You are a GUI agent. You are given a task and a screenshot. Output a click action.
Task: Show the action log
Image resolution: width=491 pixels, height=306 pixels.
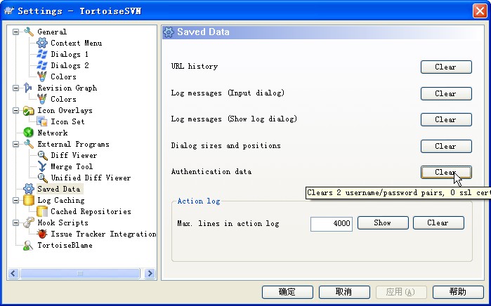[383, 222]
